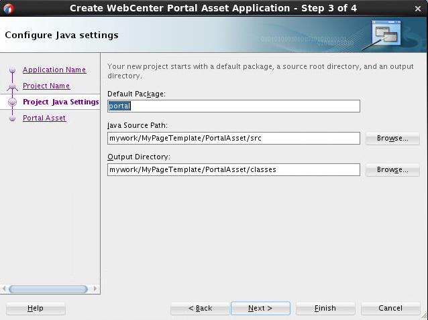Go Back to the previous wizard step
This screenshot has width=428, height=320.
(200, 309)
